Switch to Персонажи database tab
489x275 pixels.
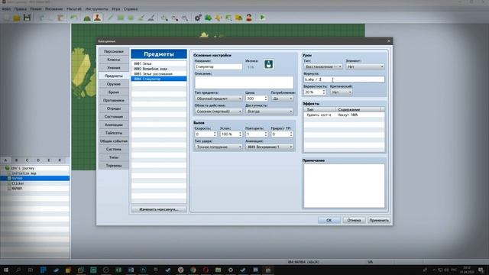coord(114,51)
